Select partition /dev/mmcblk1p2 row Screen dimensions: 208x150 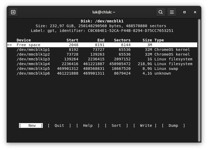tap(33, 54)
